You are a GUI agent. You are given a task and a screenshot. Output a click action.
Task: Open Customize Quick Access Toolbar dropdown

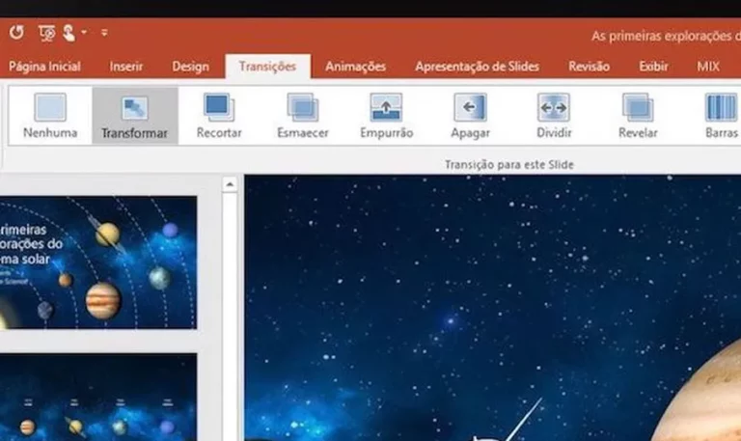[104, 33]
